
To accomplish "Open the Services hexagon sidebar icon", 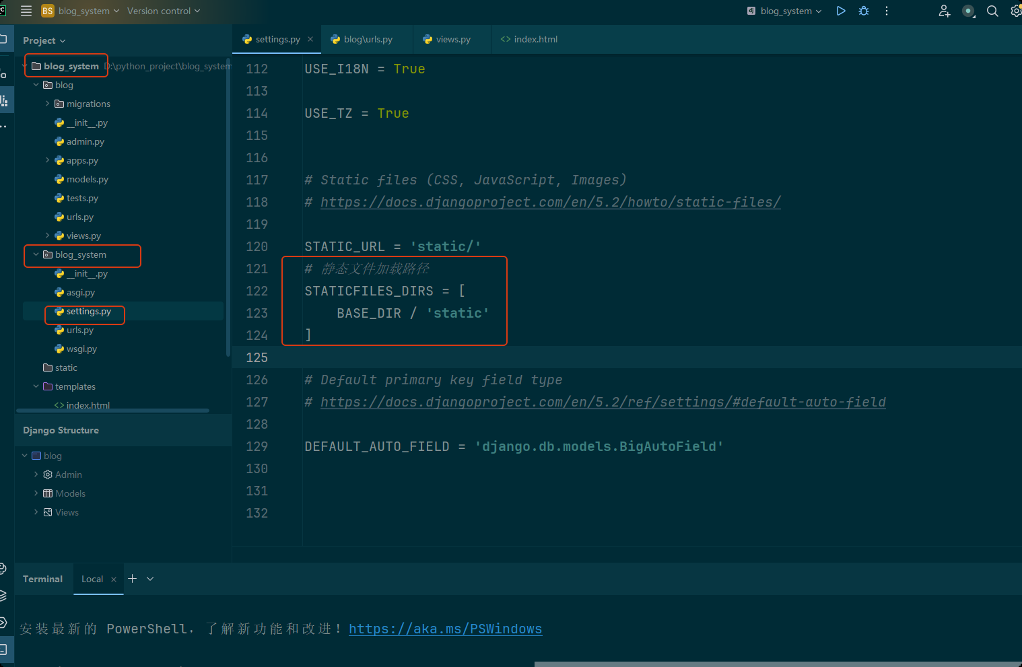I will pos(3,623).
